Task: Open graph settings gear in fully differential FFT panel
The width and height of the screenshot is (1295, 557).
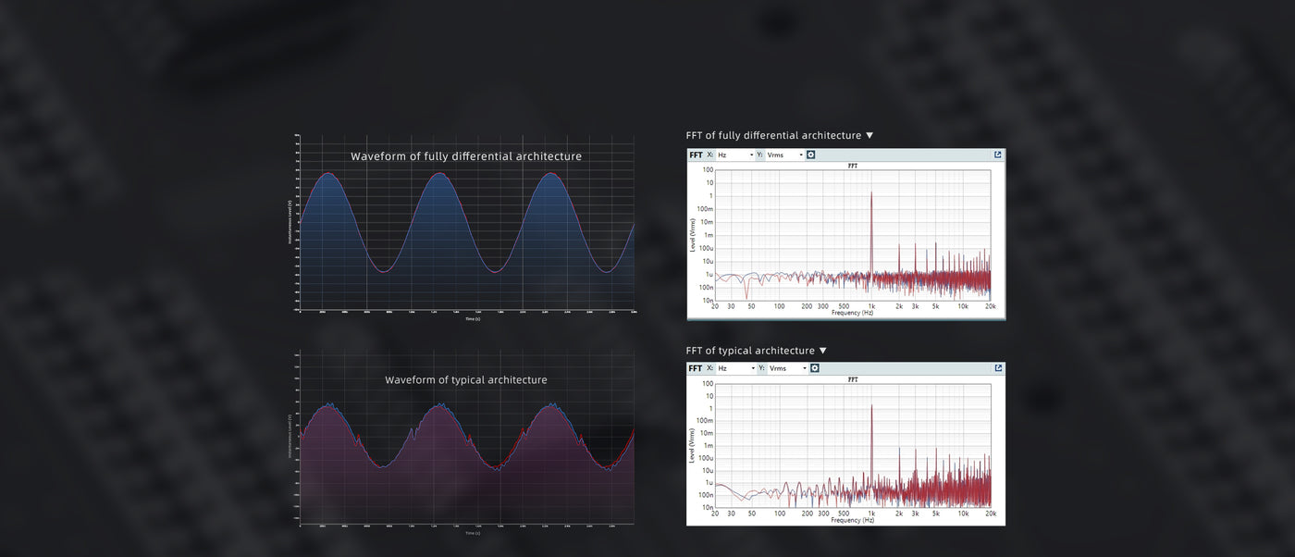Action: click(810, 155)
